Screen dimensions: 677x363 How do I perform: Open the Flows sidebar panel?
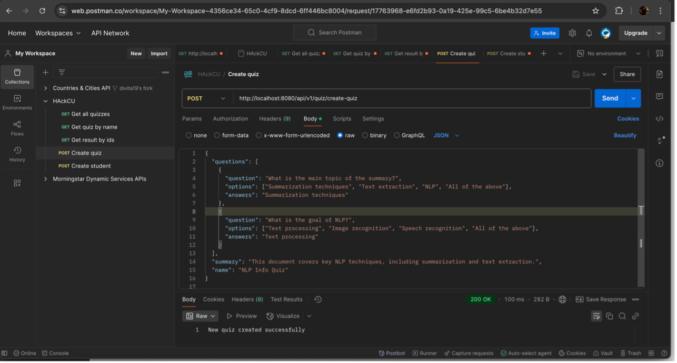click(x=17, y=128)
